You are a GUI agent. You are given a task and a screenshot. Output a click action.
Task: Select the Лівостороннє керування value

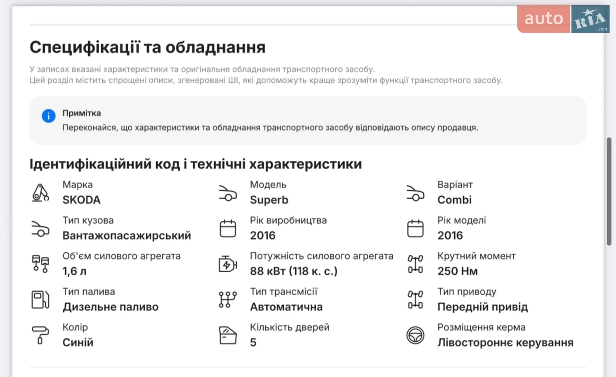coord(506,343)
